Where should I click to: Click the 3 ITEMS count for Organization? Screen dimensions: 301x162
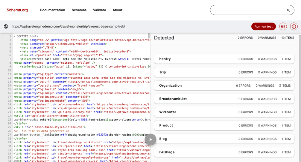tap(285, 85)
